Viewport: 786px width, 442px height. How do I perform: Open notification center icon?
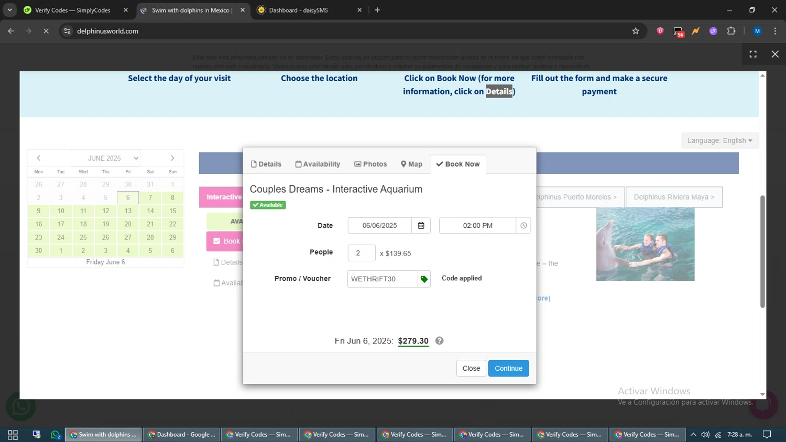767,435
